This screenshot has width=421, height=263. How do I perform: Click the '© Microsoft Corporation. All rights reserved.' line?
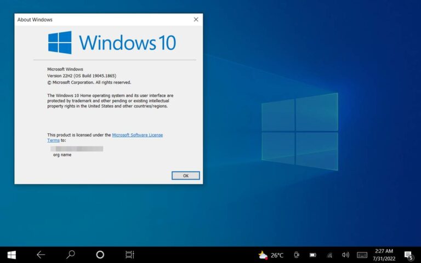(89, 82)
